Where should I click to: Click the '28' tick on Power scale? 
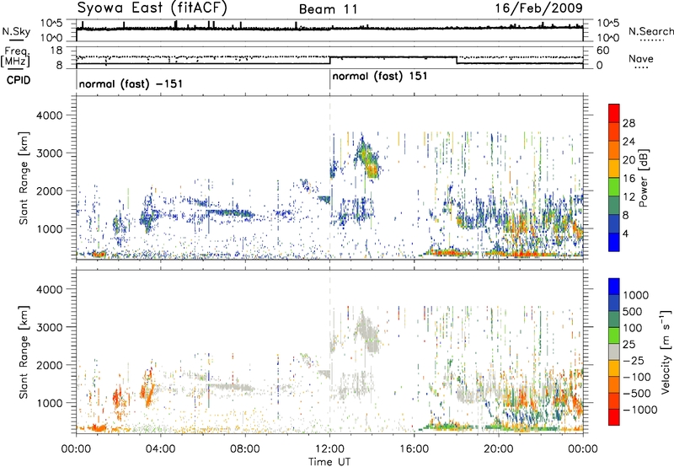tap(629, 123)
